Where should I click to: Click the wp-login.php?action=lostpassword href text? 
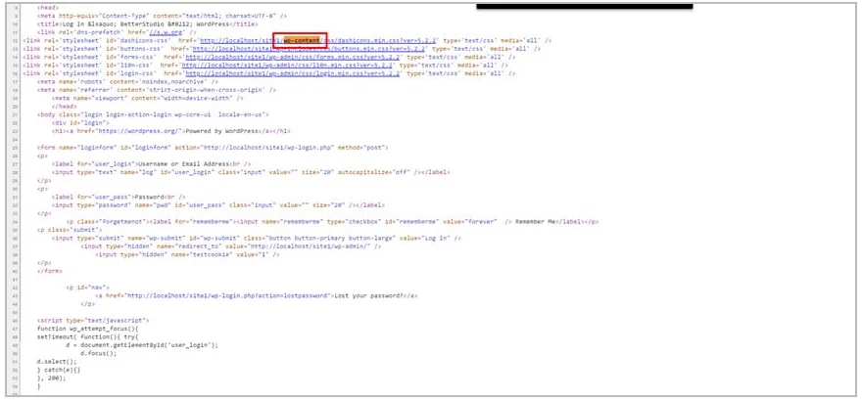click(228, 295)
